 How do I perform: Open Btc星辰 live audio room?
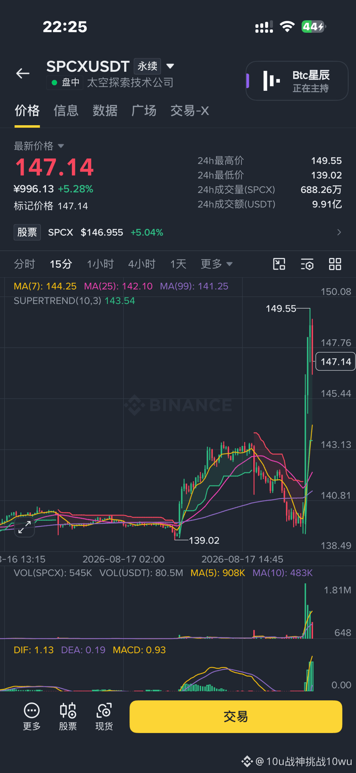pos(297,81)
